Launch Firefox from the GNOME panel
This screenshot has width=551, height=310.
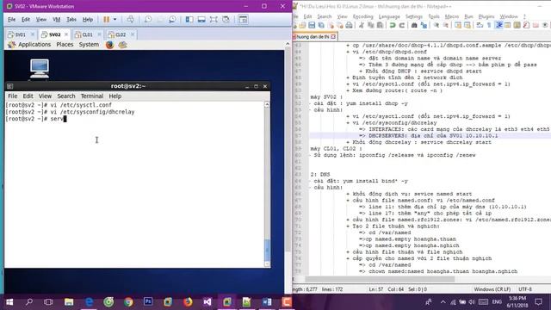click(x=109, y=45)
